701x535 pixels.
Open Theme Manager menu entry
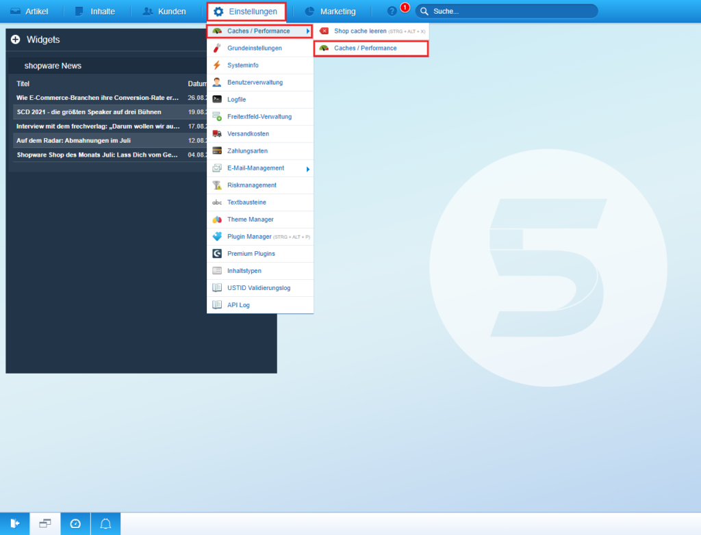coord(250,220)
